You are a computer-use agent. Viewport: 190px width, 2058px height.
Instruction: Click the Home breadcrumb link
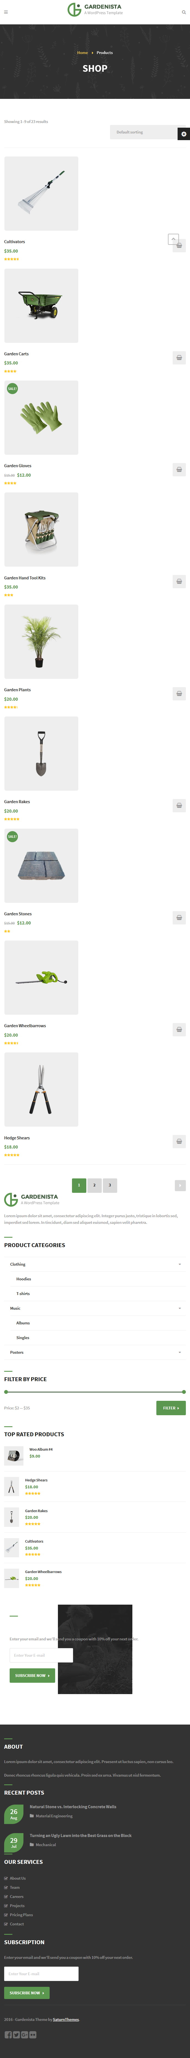[x=82, y=53]
